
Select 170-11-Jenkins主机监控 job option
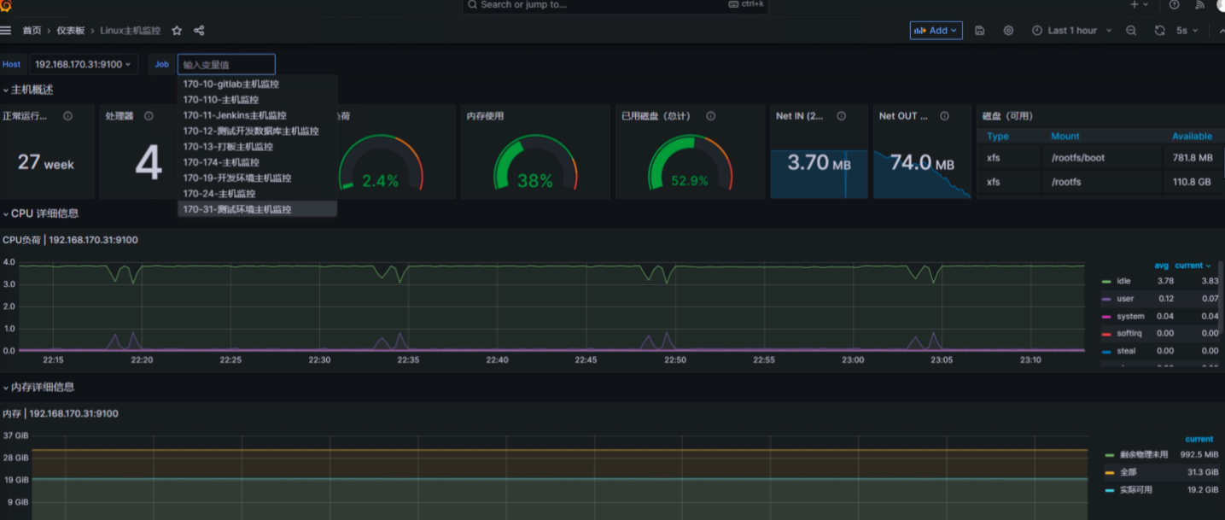point(257,115)
